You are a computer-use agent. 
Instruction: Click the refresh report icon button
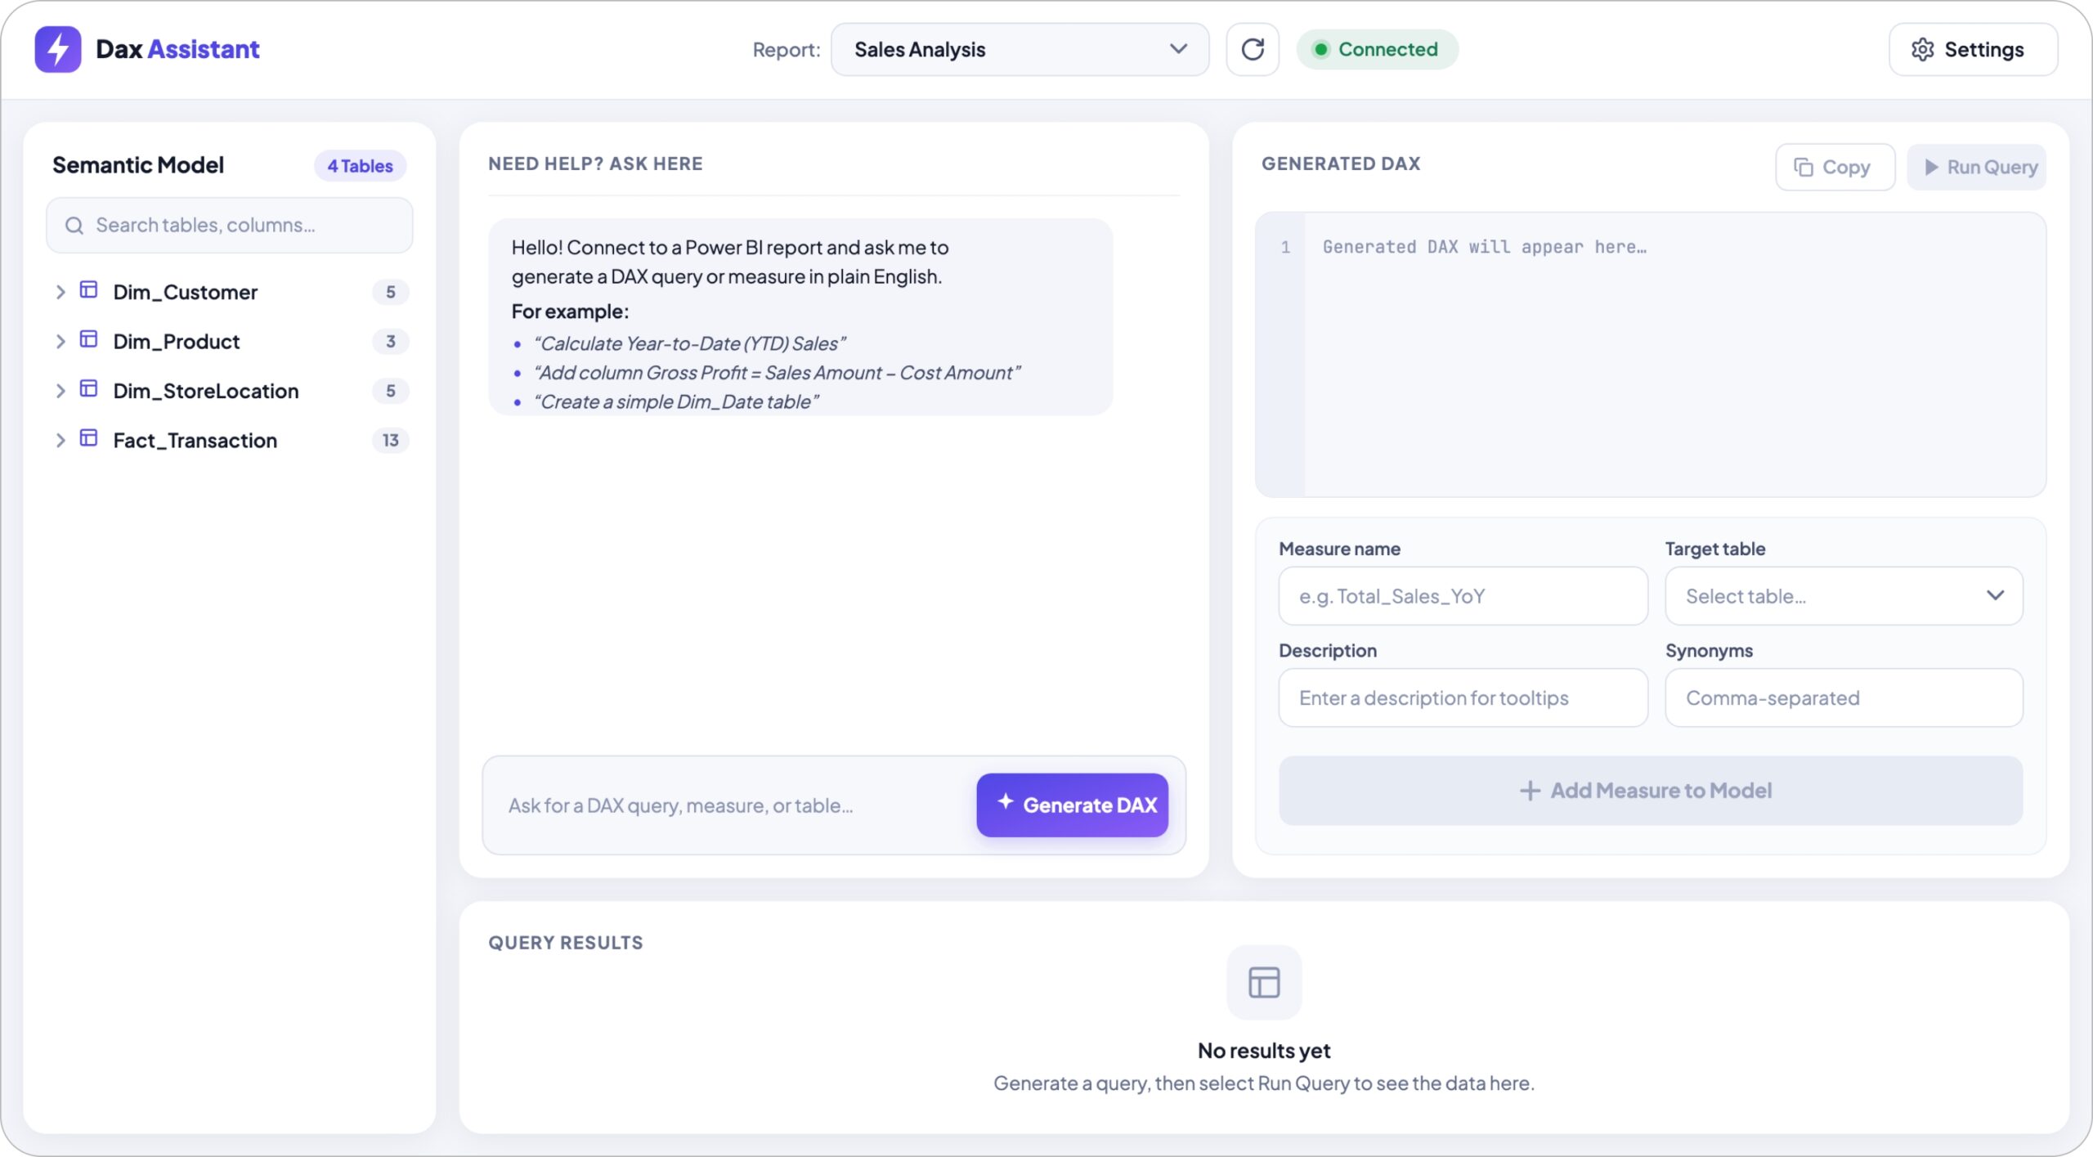(1252, 49)
